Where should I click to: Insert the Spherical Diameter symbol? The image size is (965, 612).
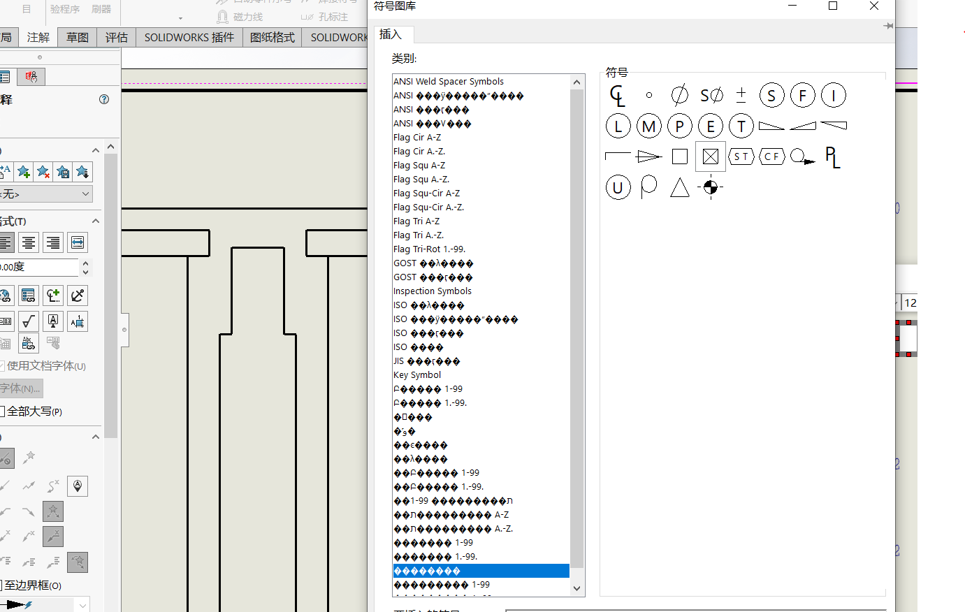(711, 95)
